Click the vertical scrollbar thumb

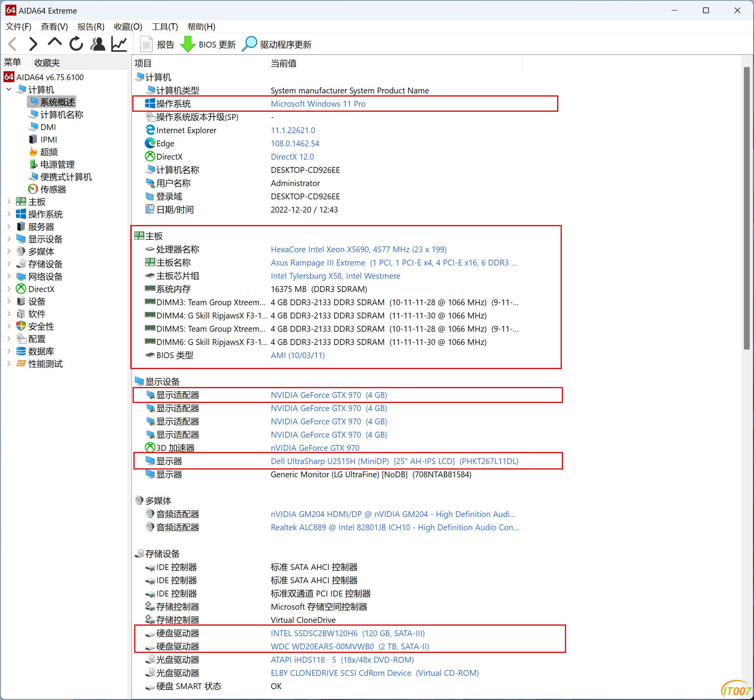(746, 208)
